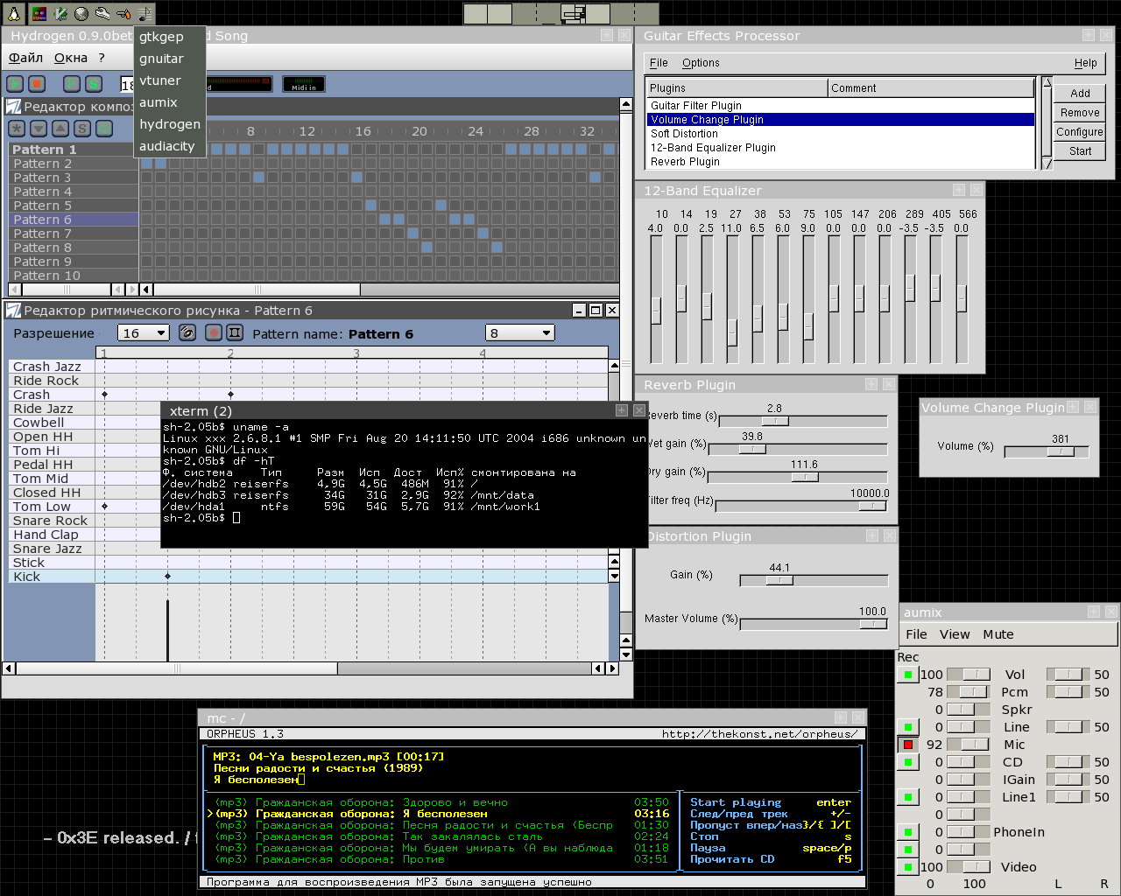Screen dimensions: 1121x896
Task: Click the grey S button in song editor
Action: (x=82, y=128)
